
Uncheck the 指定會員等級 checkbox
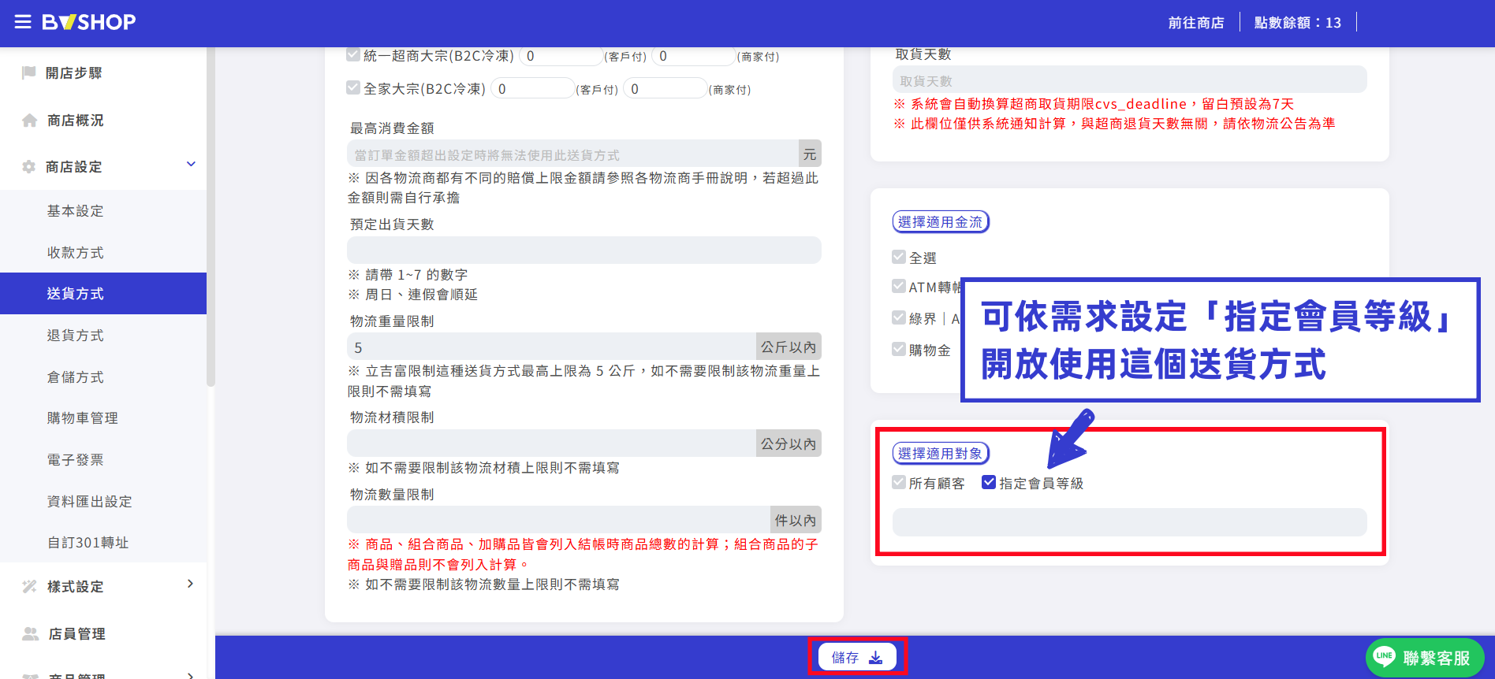(989, 482)
